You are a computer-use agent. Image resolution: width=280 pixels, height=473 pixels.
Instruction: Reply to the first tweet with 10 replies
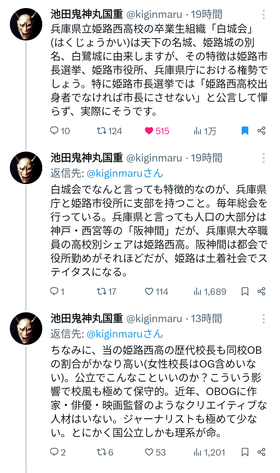54,131
